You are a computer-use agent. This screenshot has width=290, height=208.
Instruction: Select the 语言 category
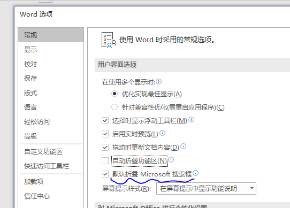[51, 107]
